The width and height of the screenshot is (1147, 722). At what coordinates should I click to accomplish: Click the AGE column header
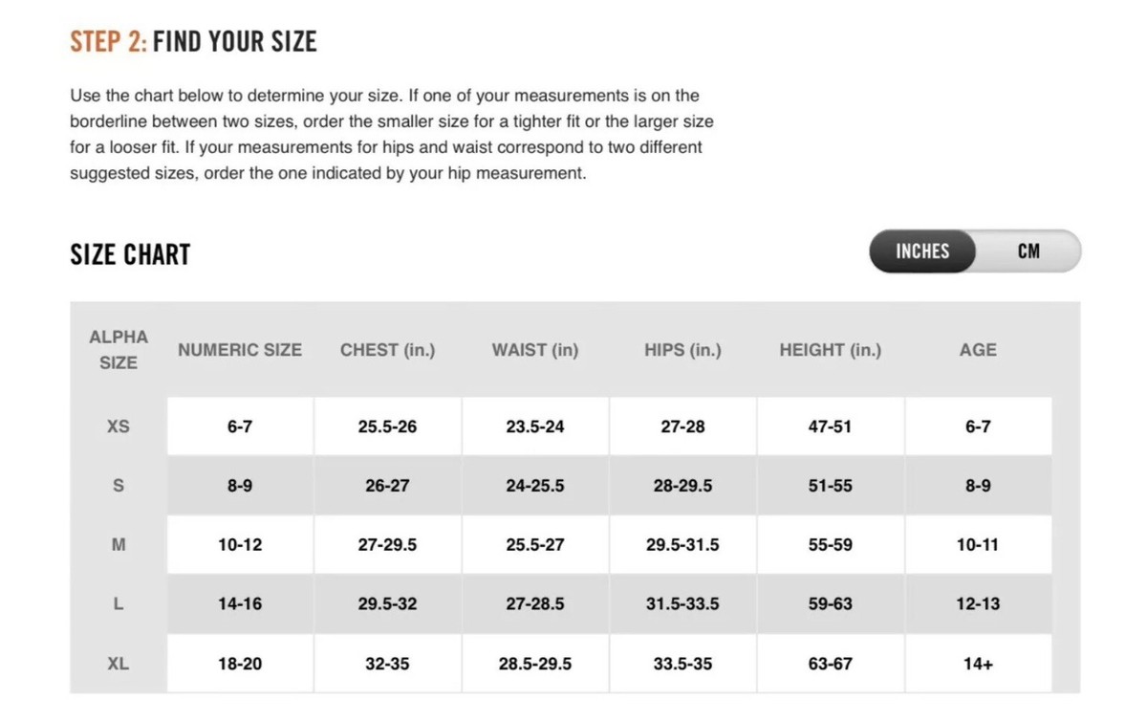click(978, 350)
